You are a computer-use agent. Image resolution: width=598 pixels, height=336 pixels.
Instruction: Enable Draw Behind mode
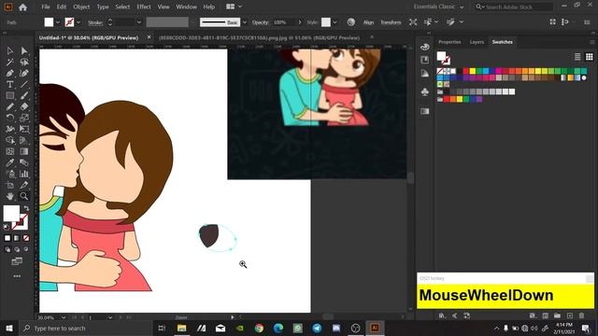coord(17,249)
